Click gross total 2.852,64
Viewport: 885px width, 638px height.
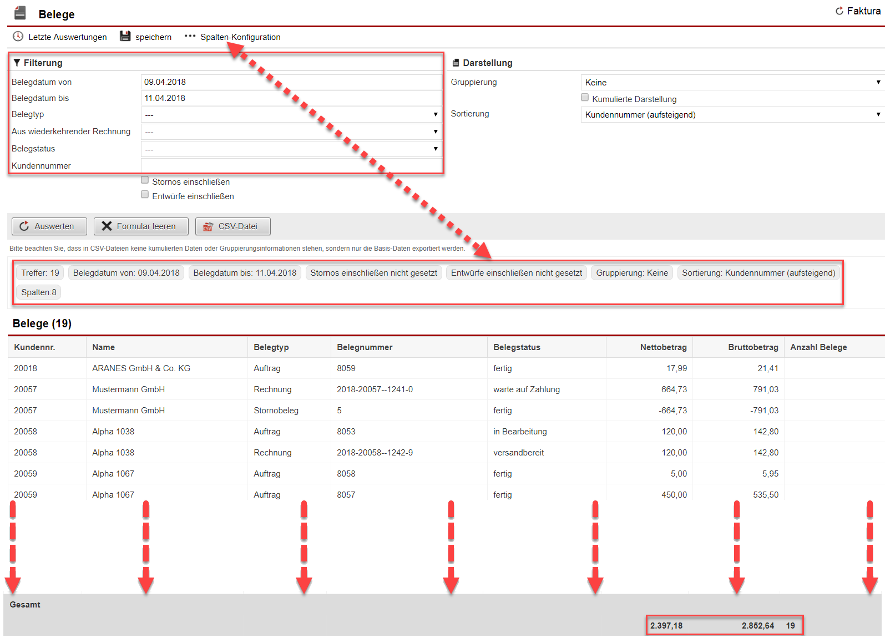pos(758,626)
